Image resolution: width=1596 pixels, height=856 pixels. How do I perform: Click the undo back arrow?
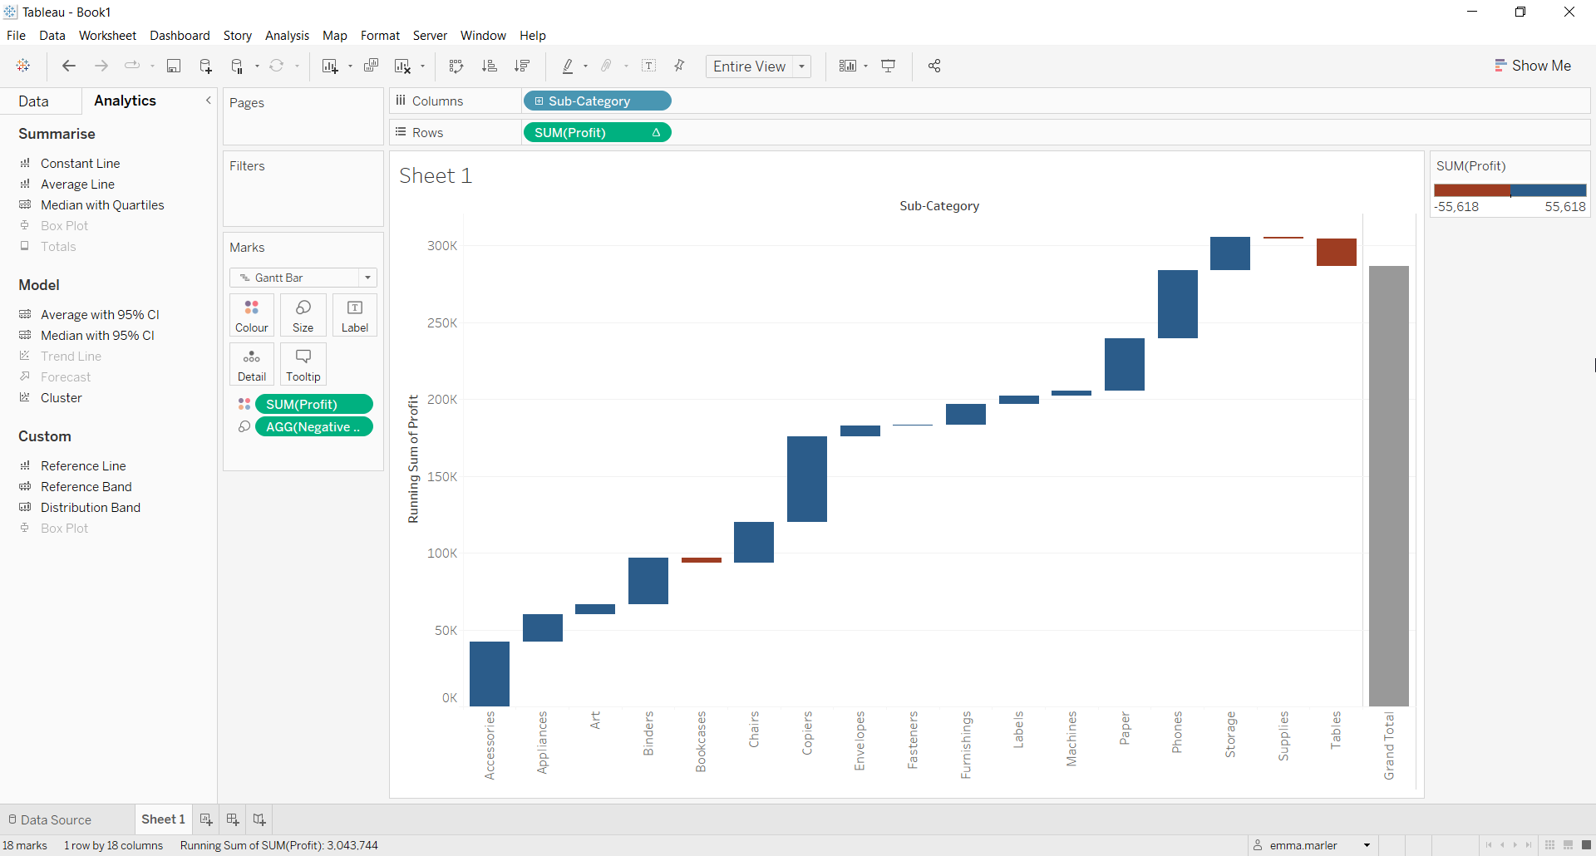click(x=69, y=66)
